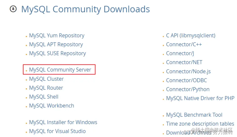Open the Connector/ODBC link
The width and height of the screenshot is (237, 137).
(x=186, y=80)
